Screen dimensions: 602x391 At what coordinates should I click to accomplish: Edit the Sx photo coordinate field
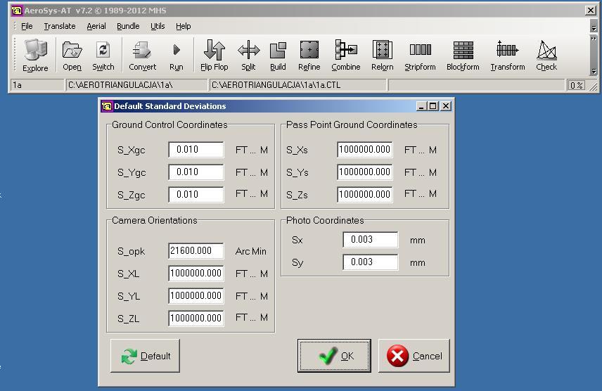(371, 240)
